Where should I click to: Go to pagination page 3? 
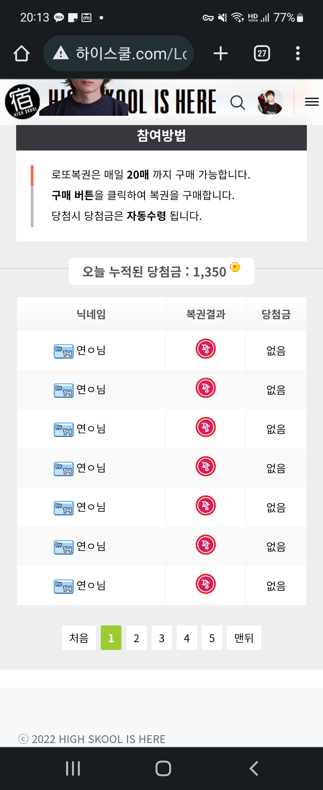point(161,638)
